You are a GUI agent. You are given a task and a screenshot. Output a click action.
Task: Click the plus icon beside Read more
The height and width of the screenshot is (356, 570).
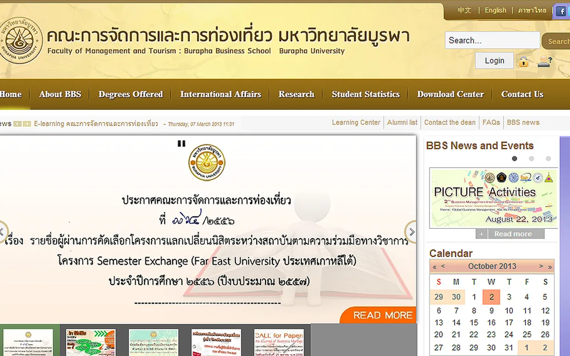(x=481, y=234)
